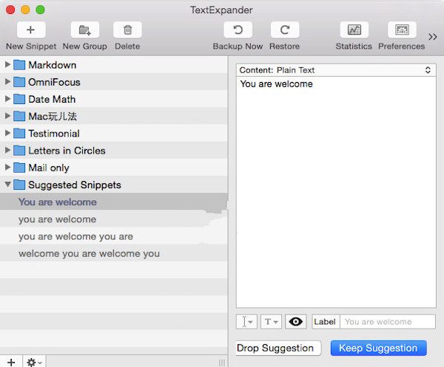Select the Testimonial folder icon
The image size is (444, 367).
click(19, 134)
